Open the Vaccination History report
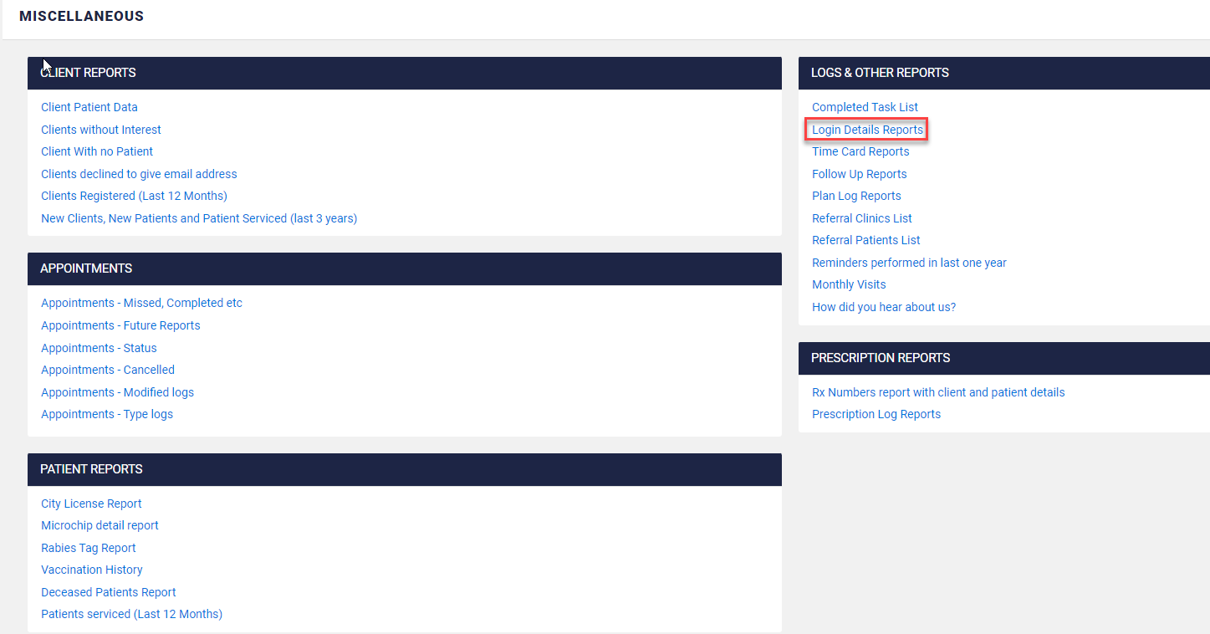Image resolution: width=1210 pixels, height=634 pixels. point(92,570)
